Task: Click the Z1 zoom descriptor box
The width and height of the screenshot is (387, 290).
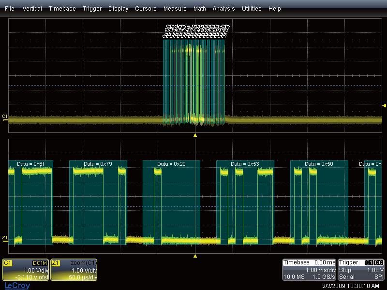Action: point(74,270)
